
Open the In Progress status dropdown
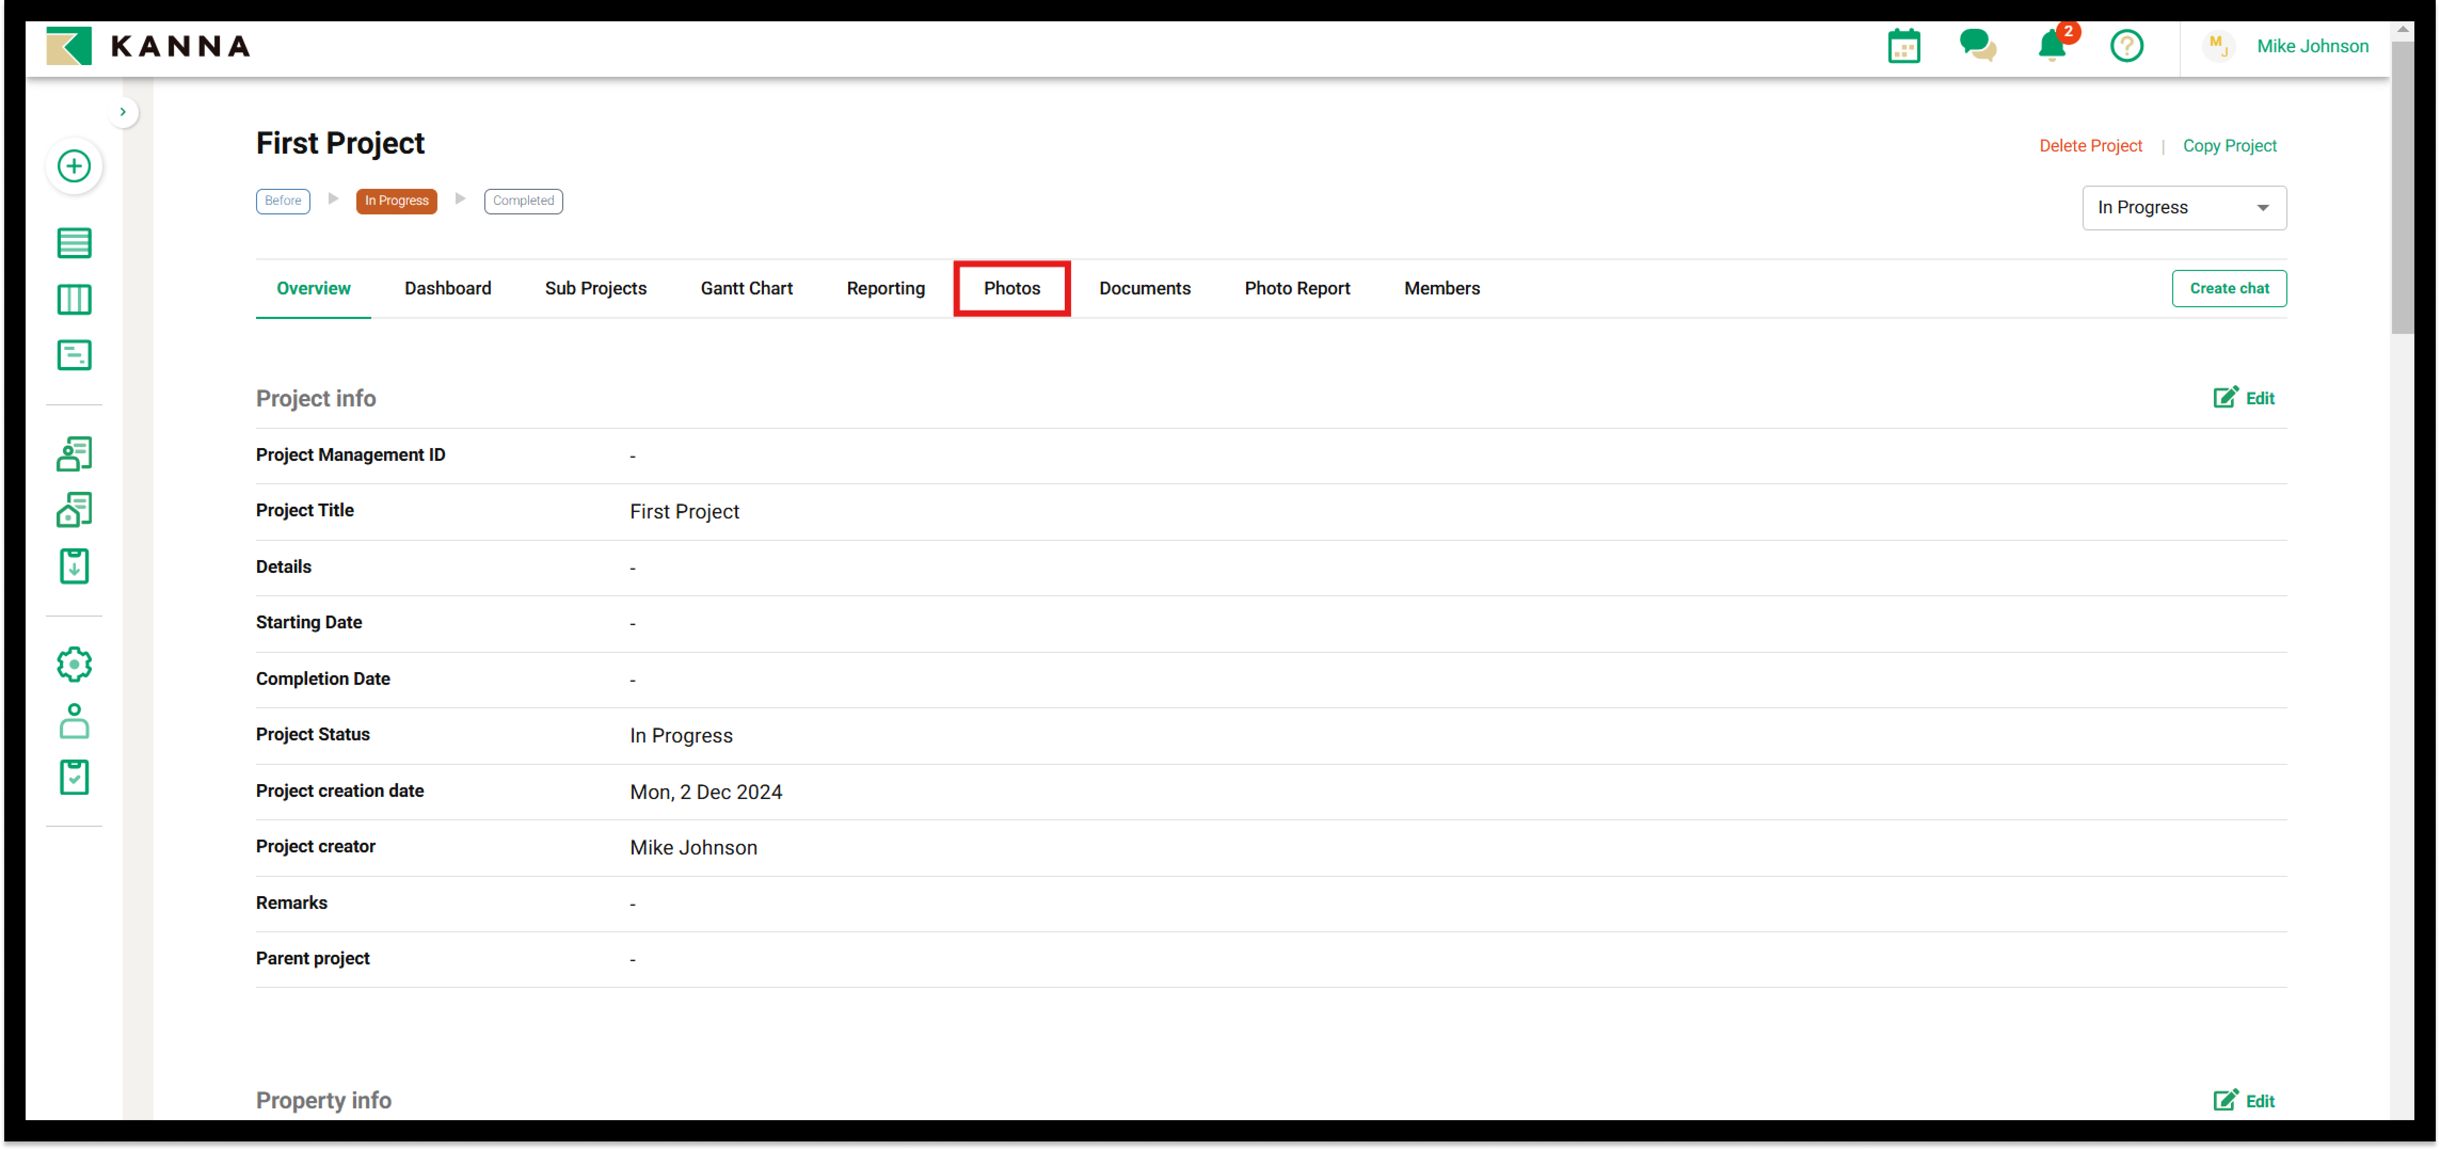point(2183,209)
